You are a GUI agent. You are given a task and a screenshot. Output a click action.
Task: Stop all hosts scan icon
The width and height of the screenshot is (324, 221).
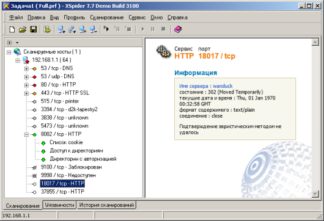coord(128,29)
